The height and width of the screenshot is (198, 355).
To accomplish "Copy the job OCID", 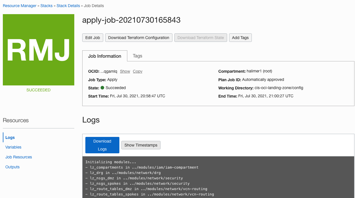I will click(x=138, y=71).
